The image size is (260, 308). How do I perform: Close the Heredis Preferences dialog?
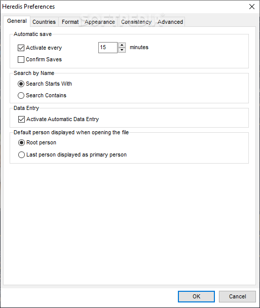252,7
